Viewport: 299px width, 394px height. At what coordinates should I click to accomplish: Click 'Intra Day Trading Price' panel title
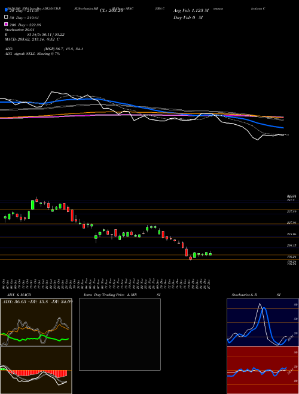point(104,295)
